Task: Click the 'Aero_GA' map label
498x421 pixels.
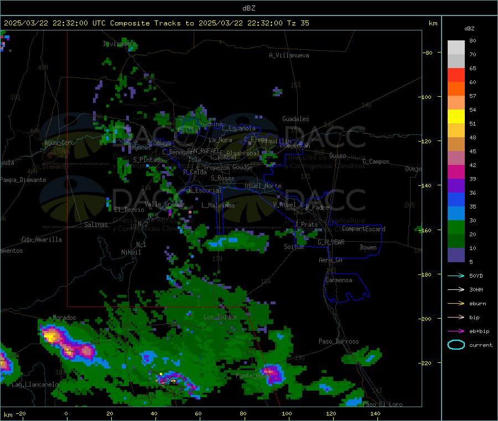Action: tap(331, 260)
